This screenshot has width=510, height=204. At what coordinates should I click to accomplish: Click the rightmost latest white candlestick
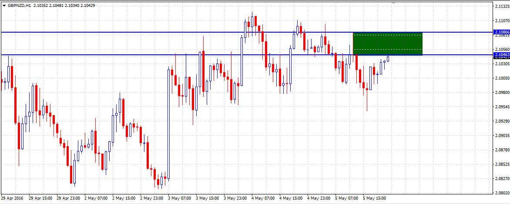(388, 59)
